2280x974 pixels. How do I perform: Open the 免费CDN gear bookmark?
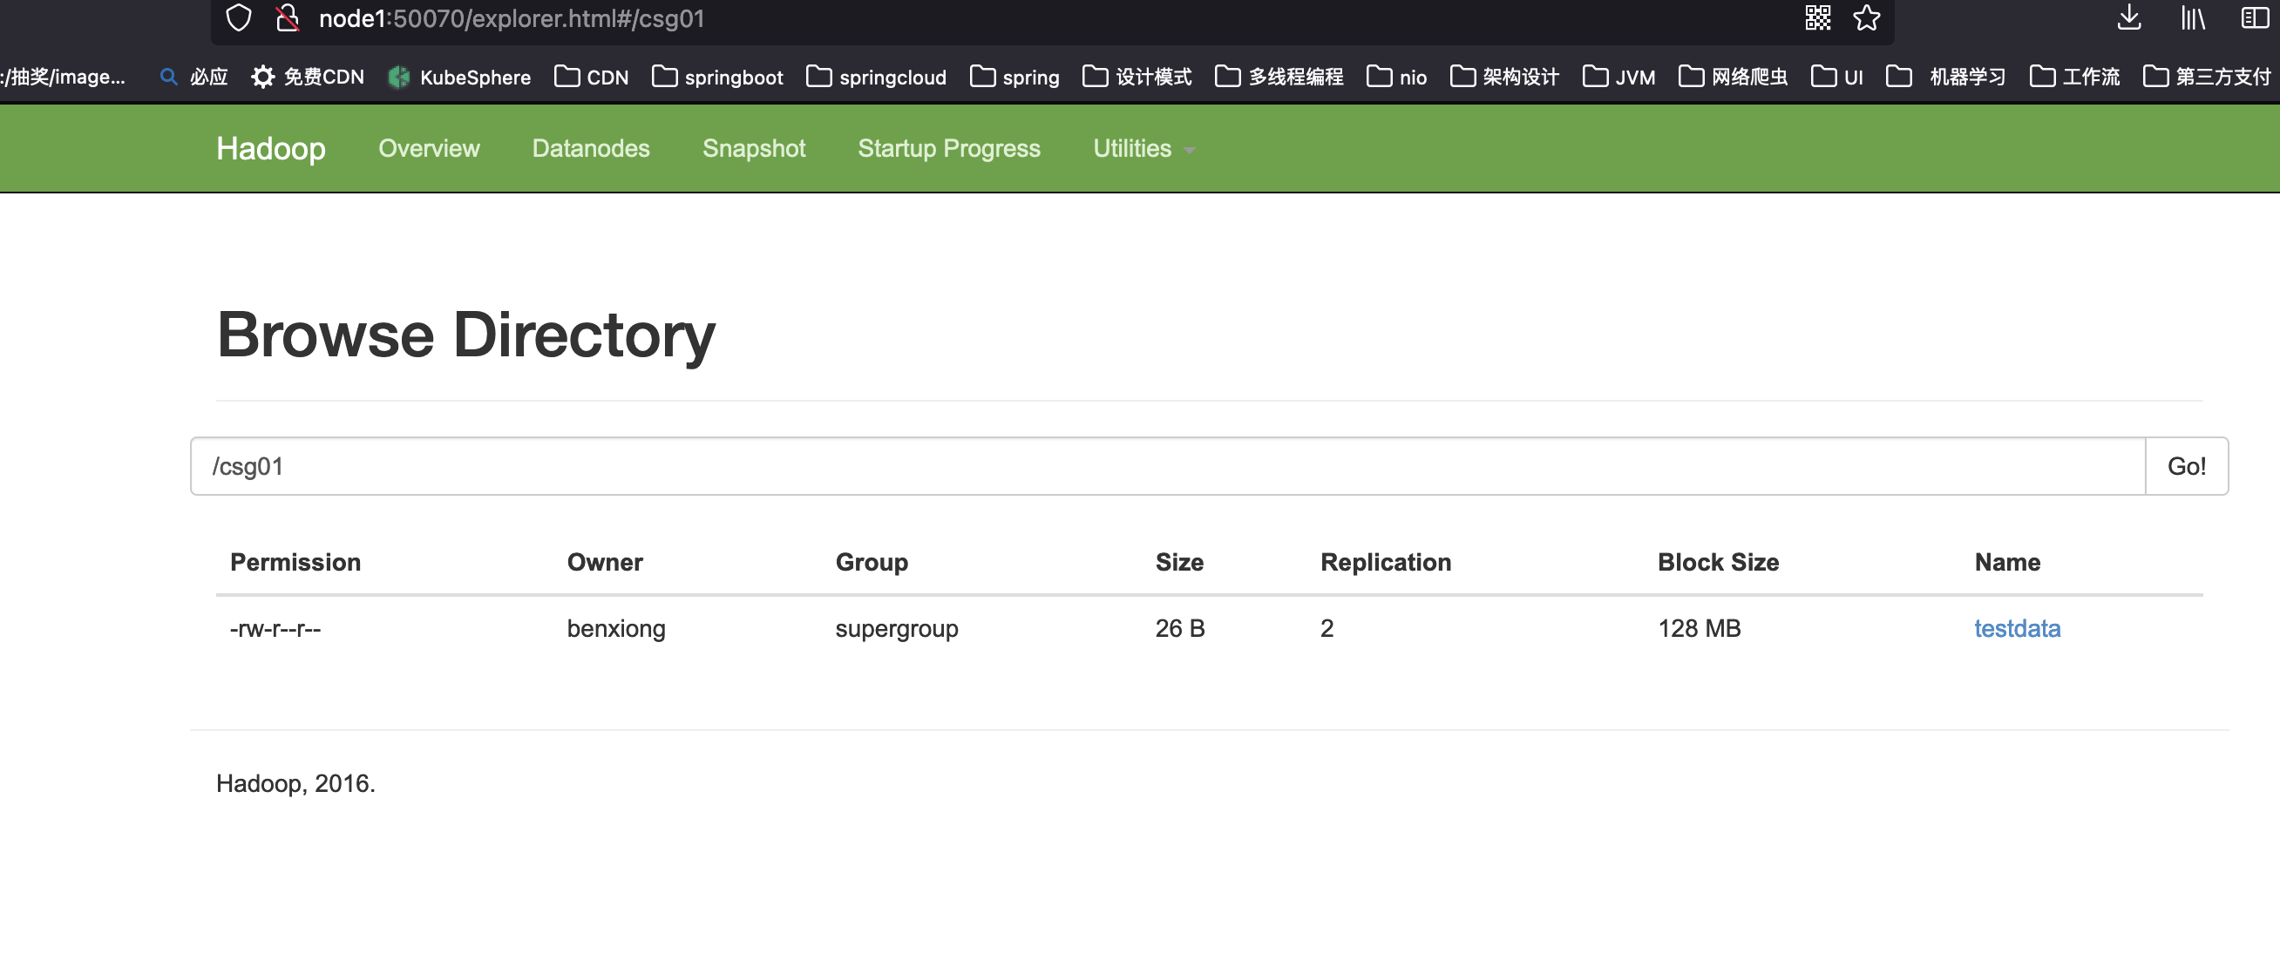click(x=307, y=77)
